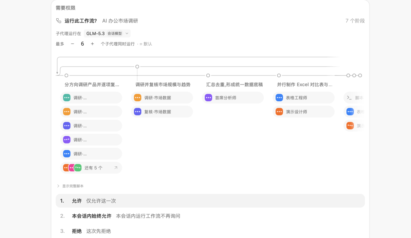
Task: Click stage title 汇总去重,形成统一数据底稿
Action: click(234, 85)
